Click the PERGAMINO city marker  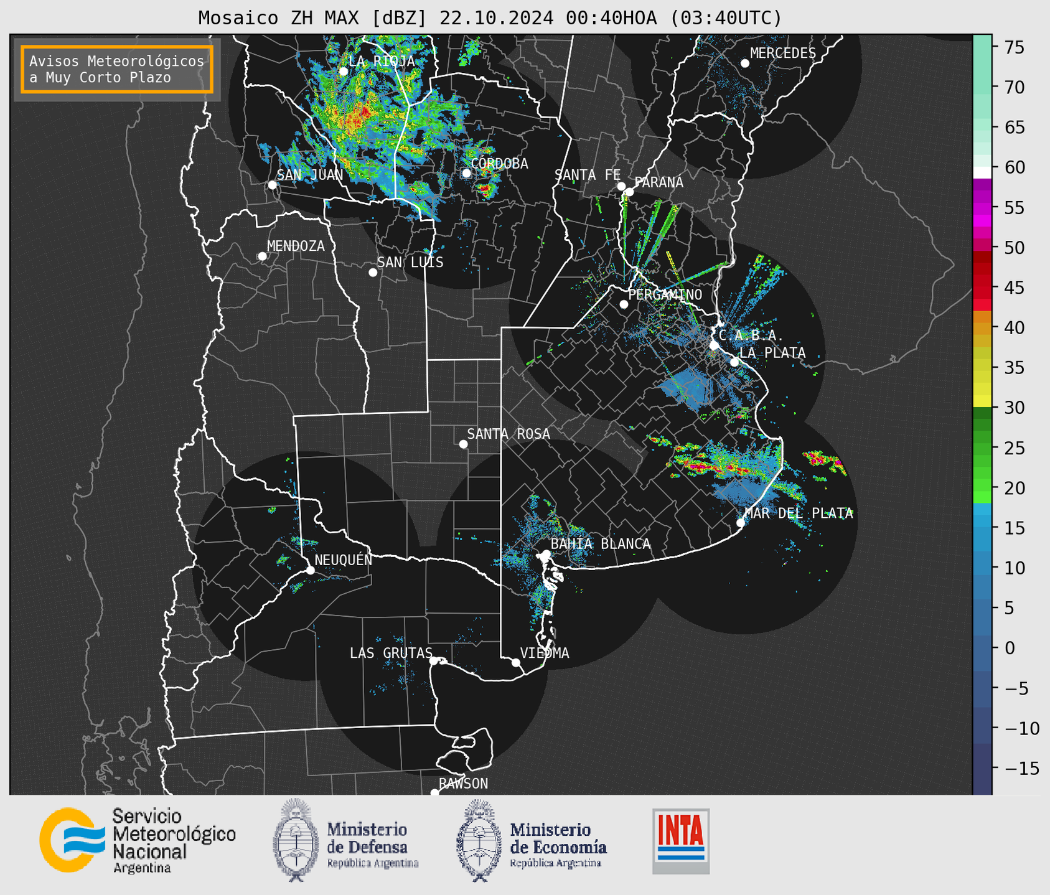click(624, 304)
